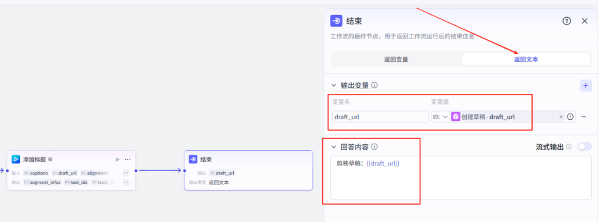Click the 添加标题 node plugin icon
The width and height of the screenshot is (598, 222).
click(x=16, y=159)
